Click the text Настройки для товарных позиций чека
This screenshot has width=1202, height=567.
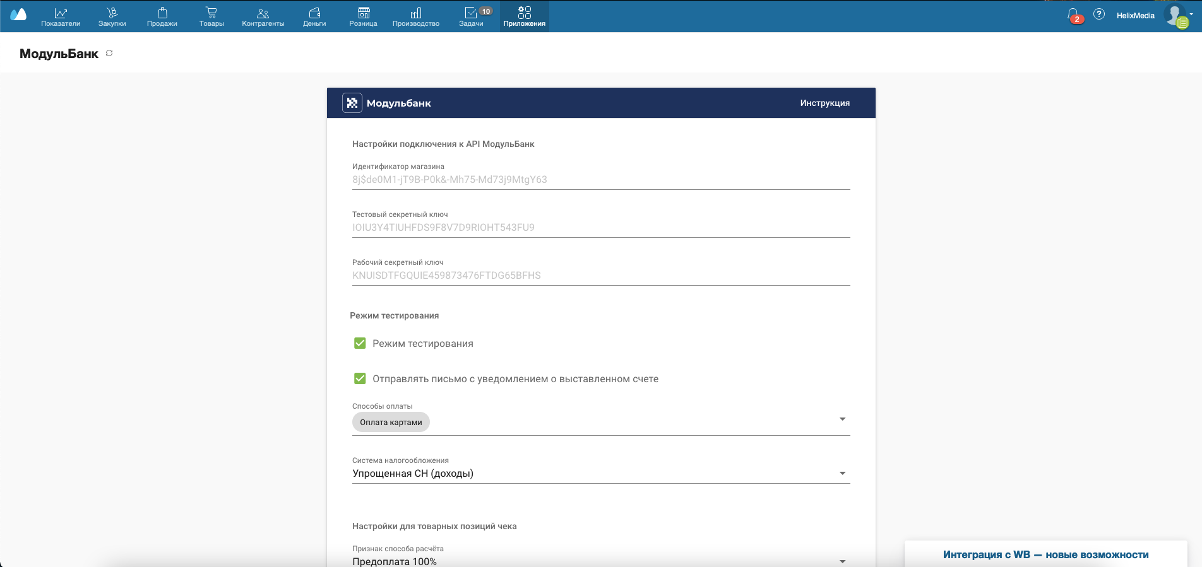pyautogui.click(x=434, y=526)
